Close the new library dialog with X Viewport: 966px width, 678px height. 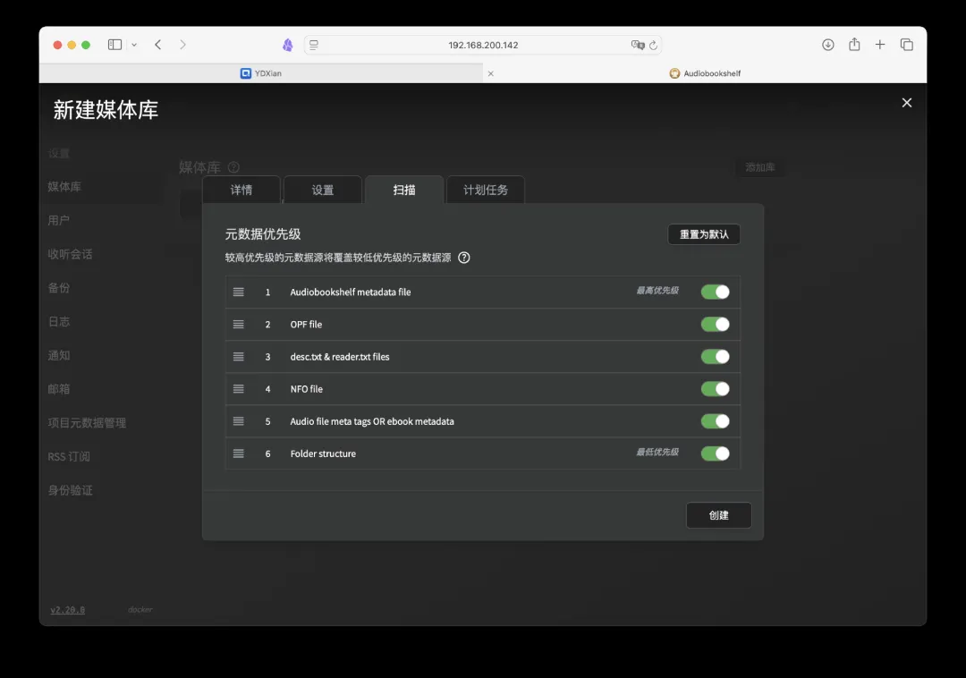click(x=906, y=103)
